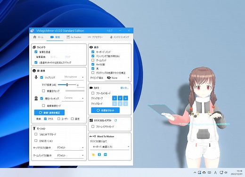Reset device layout with the refresh icon

[116, 121]
